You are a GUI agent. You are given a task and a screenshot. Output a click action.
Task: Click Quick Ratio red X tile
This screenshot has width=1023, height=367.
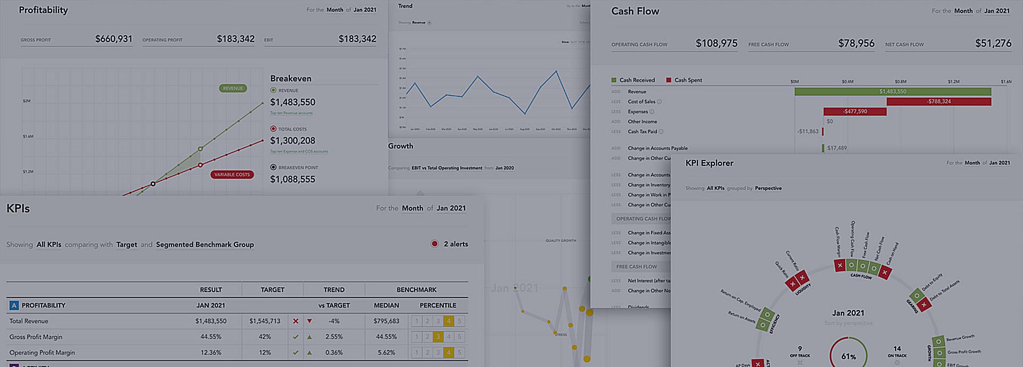point(792,283)
